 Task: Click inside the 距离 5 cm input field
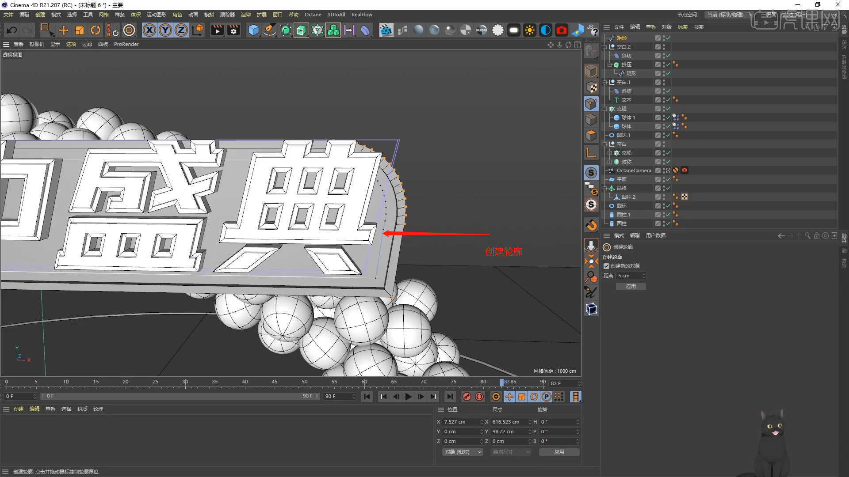click(629, 275)
